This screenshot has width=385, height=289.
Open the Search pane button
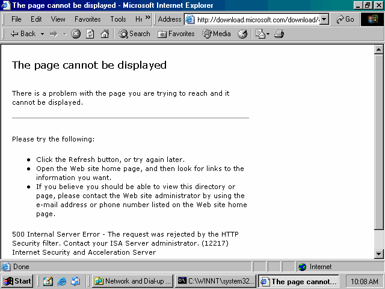(134, 34)
